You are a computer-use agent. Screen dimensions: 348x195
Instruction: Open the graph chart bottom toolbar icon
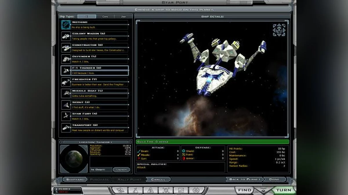(x=181, y=190)
